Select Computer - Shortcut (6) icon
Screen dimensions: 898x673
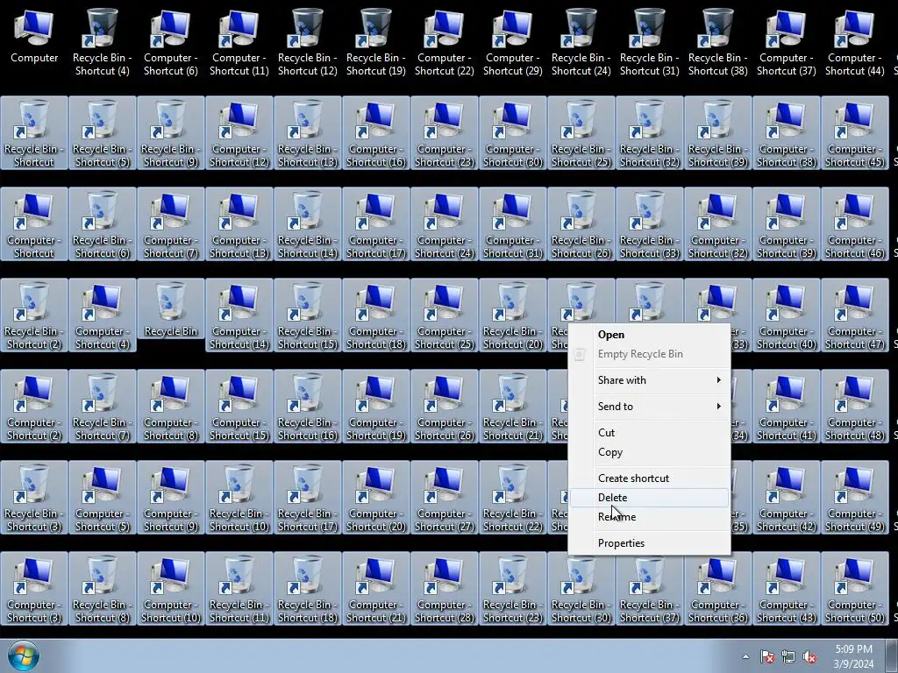pos(171,42)
